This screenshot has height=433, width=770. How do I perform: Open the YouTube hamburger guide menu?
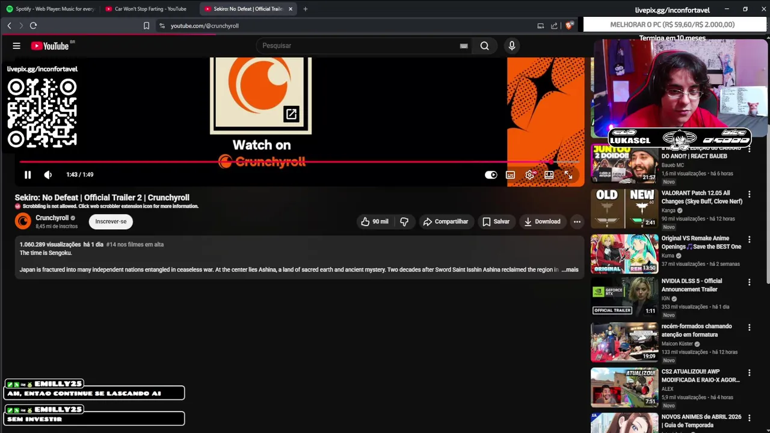tap(17, 46)
